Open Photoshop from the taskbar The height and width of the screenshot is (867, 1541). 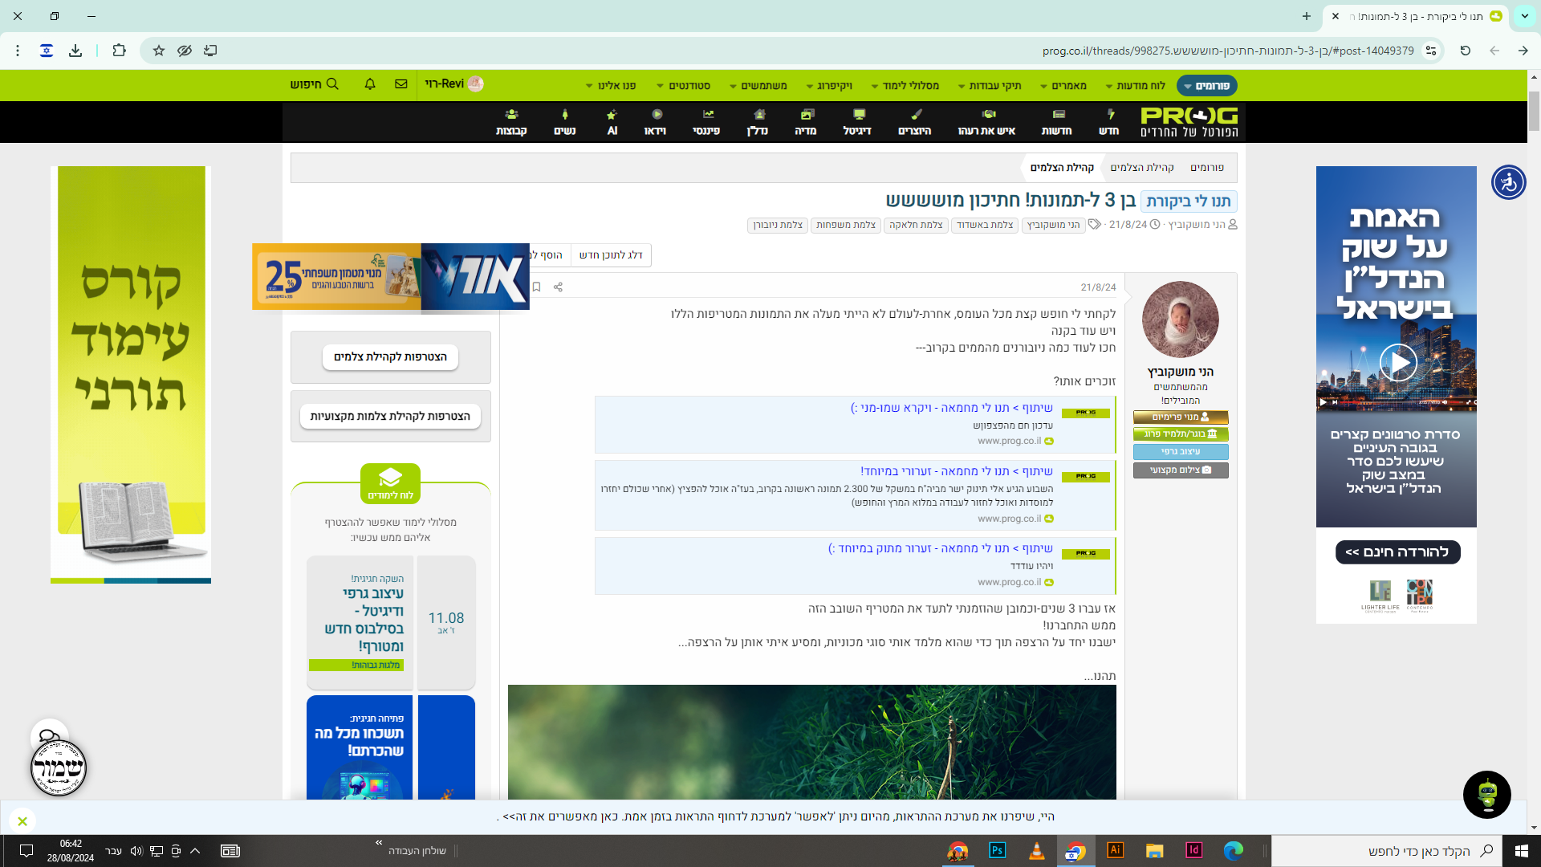tap(997, 851)
